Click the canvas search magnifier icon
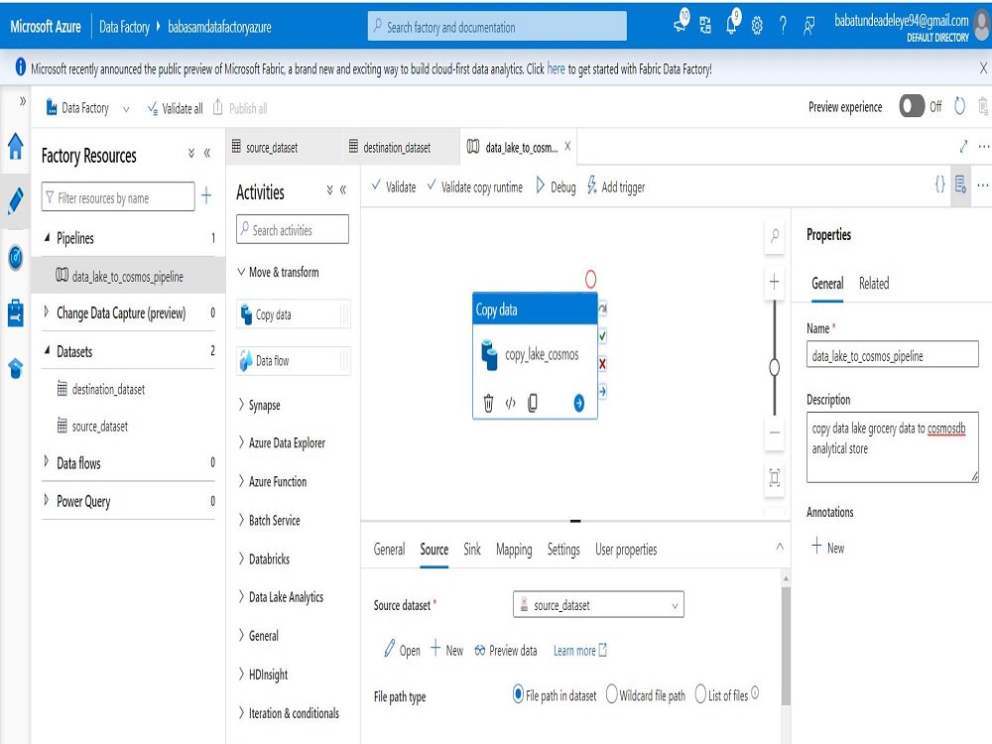 775,236
